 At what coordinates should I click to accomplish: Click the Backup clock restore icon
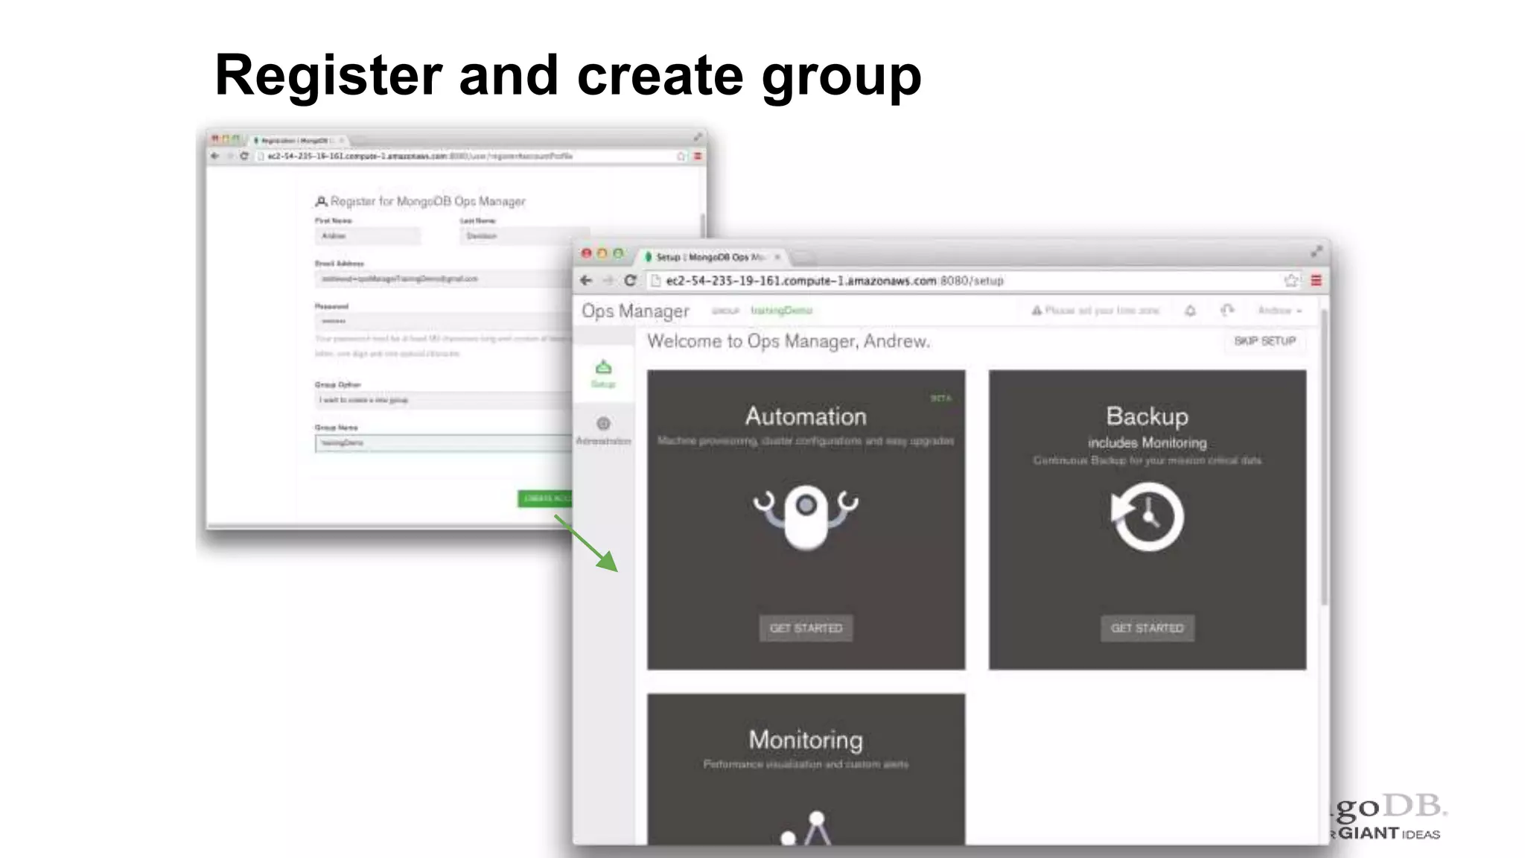click(x=1147, y=516)
